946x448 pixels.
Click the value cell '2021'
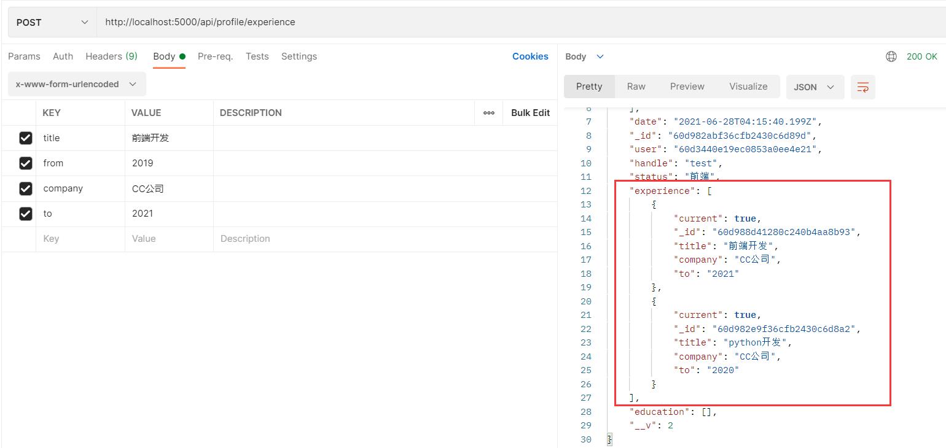[169, 214]
